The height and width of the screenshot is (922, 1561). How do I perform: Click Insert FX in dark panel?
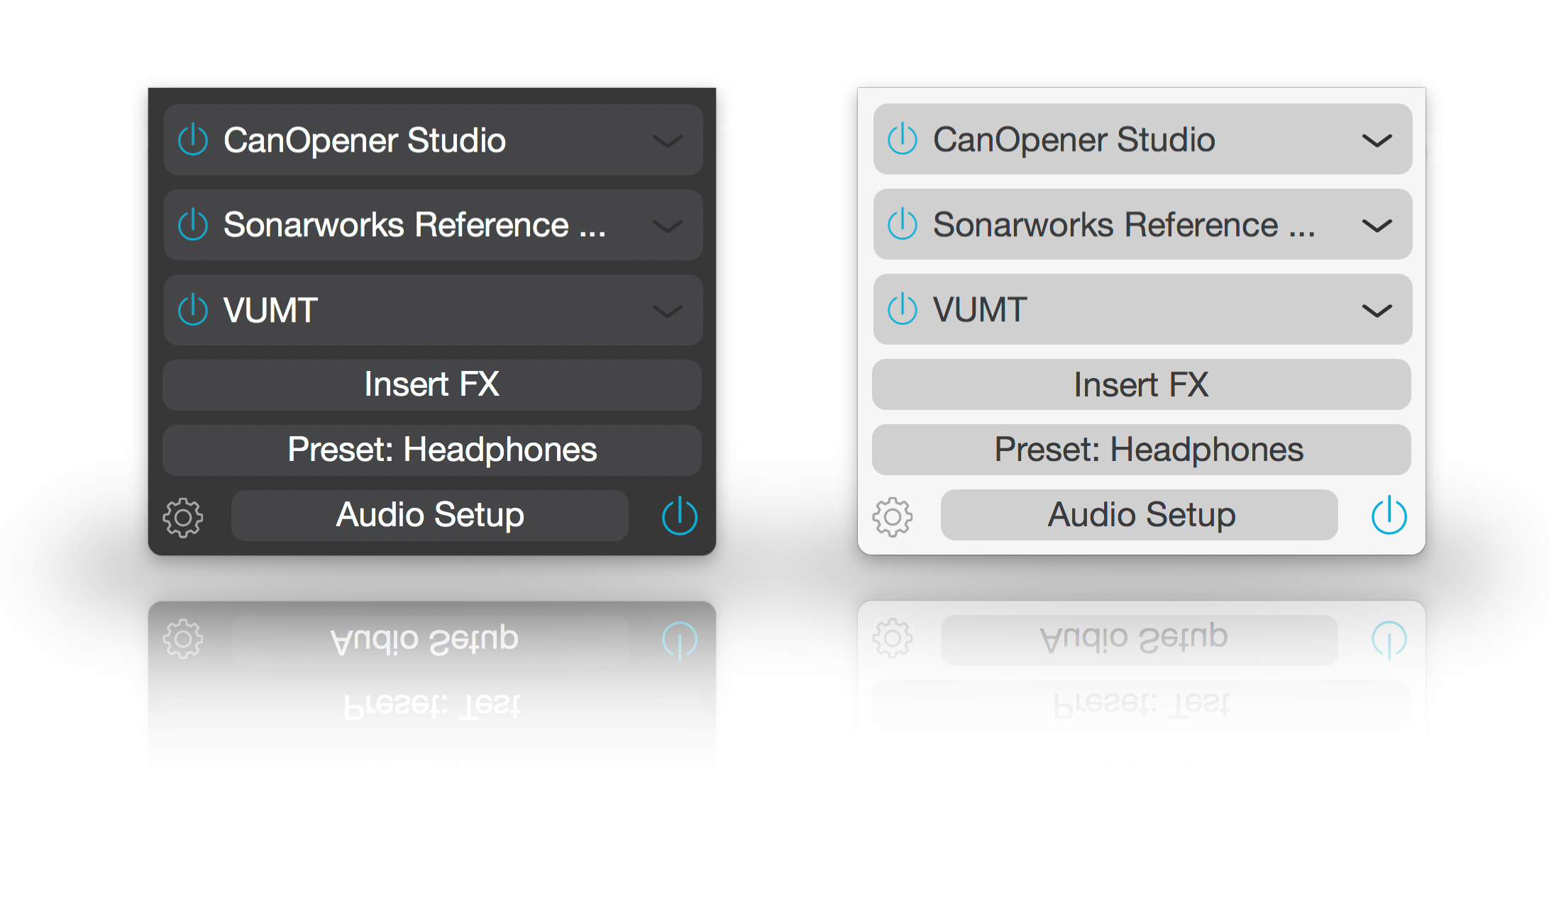pyautogui.click(x=431, y=384)
